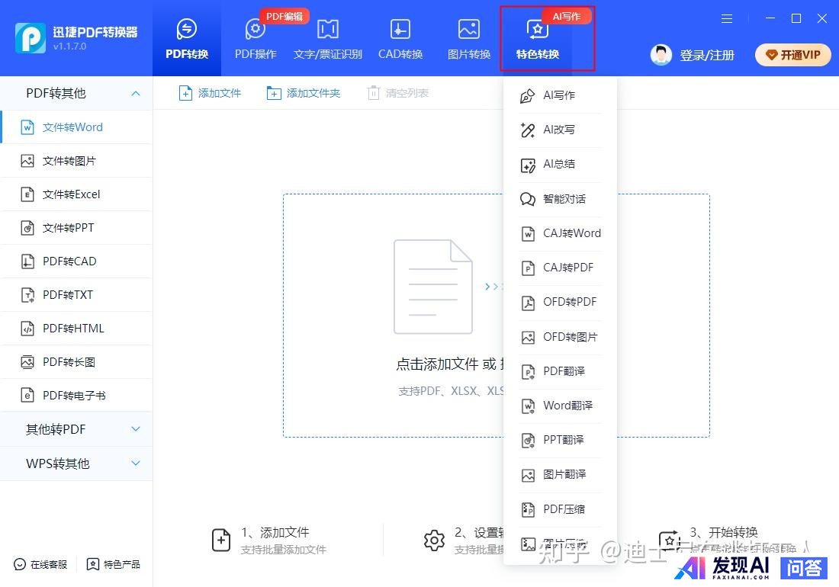Screen dimensions: 839x587
Task: Switch to the PDF转换 tab
Action: [x=187, y=40]
